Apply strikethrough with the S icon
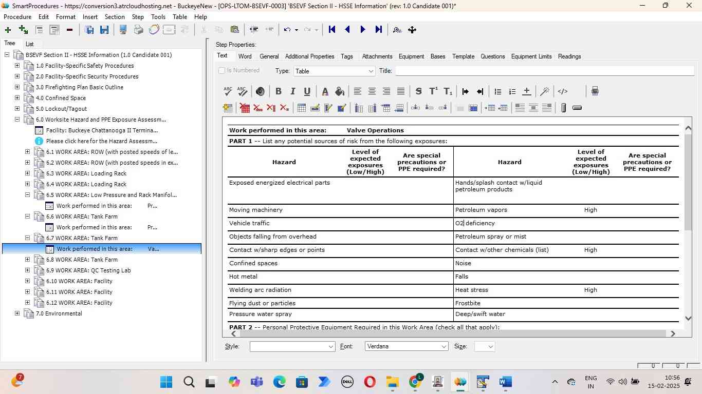The width and height of the screenshot is (702, 394). click(x=418, y=91)
